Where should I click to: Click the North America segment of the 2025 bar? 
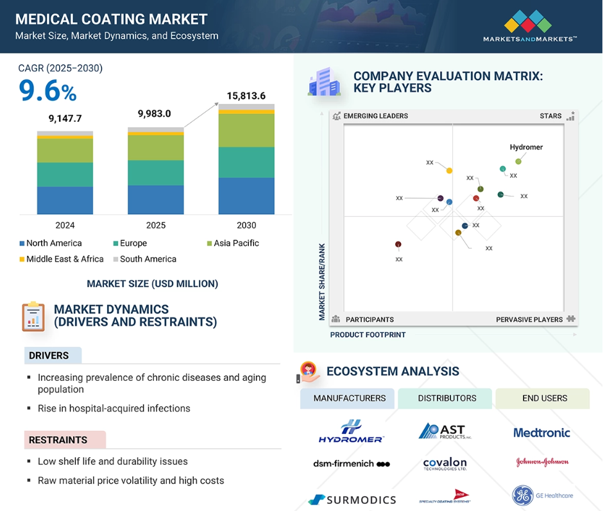point(156,200)
